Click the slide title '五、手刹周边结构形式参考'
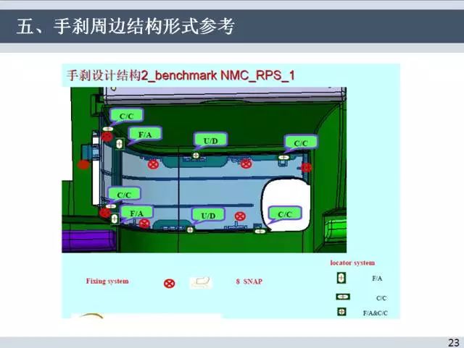This screenshot has height=348, width=464. tap(125, 28)
